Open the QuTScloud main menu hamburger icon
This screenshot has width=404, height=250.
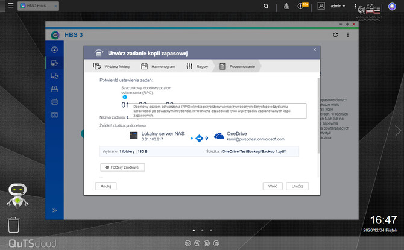pos(11,5)
